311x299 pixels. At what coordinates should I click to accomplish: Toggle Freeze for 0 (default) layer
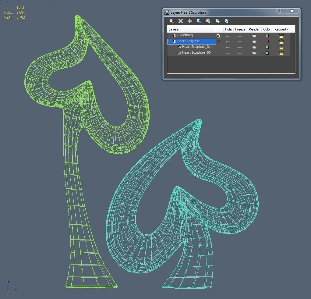click(240, 36)
